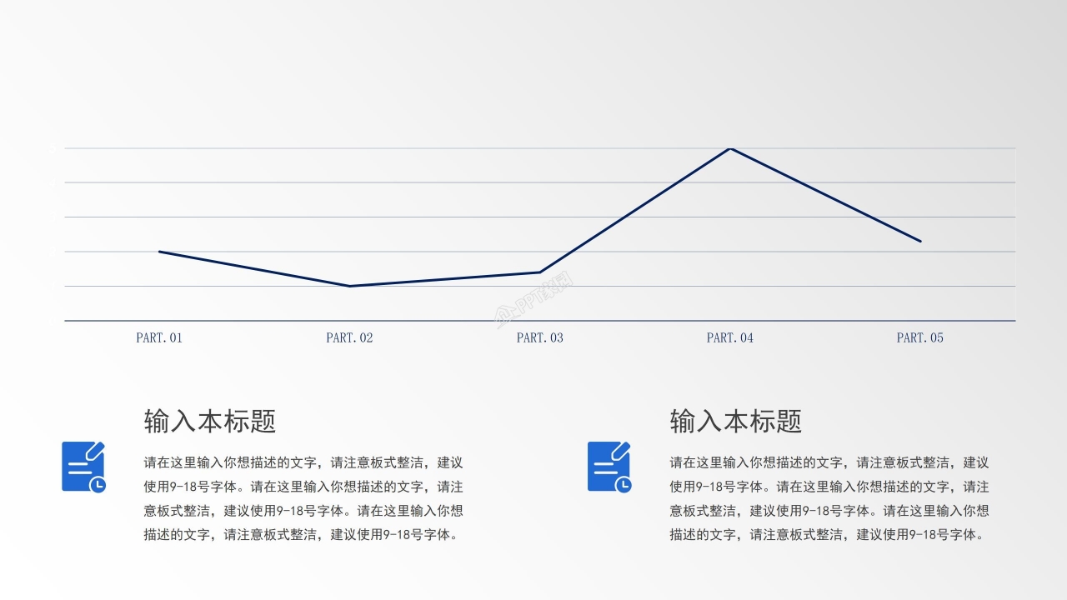Click the line's data point above PART.03
Viewport: 1067px width, 600px height.
(x=539, y=272)
